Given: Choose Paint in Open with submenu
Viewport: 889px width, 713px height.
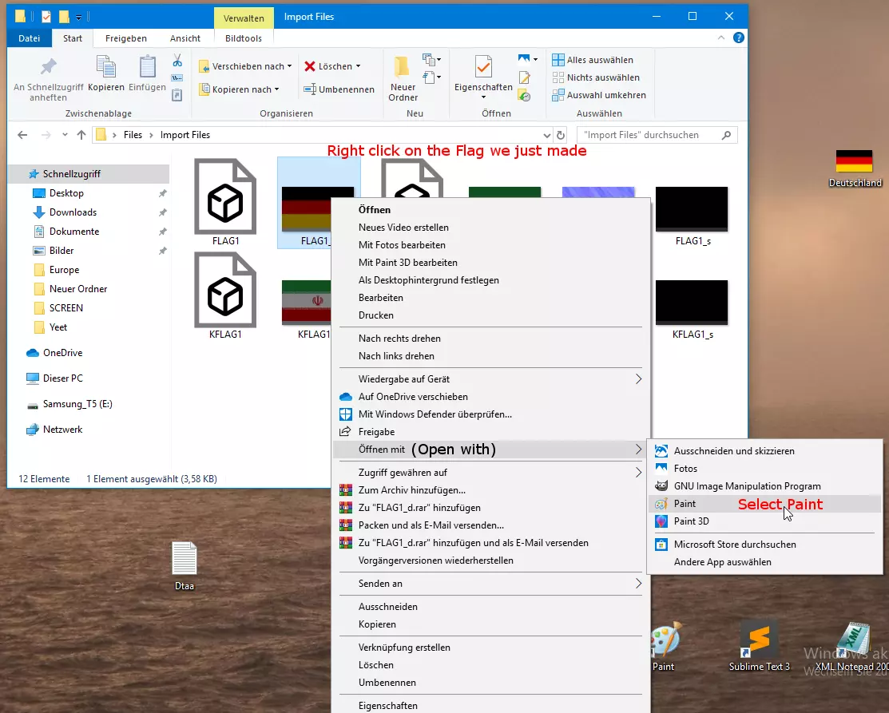Looking at the screenshot, I should pyautogui.click(x=765, y=504).
